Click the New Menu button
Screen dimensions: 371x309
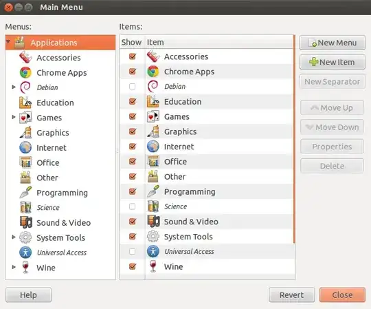tap(333, 43)
